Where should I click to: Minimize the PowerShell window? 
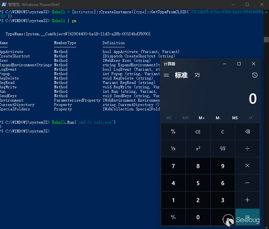point(233,4)
